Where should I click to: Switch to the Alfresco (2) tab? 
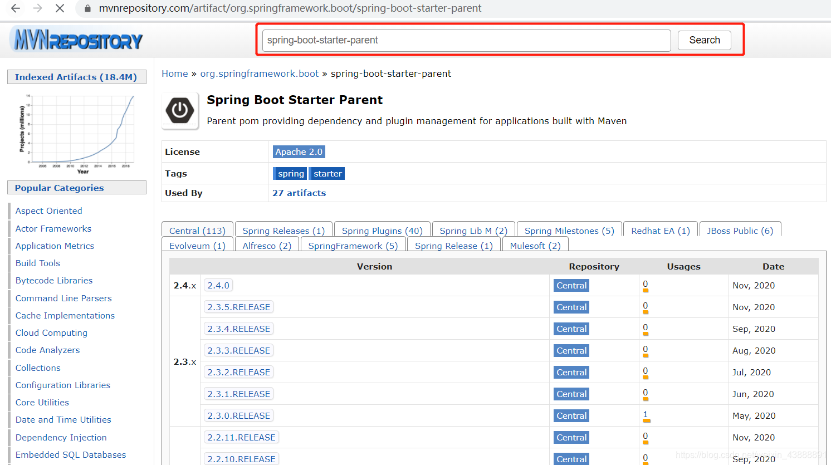[267, 244]
